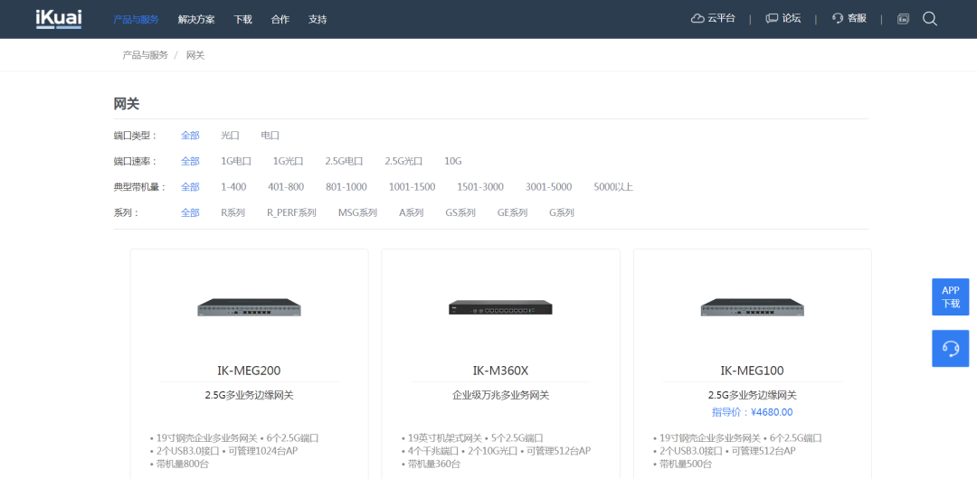The width and height of the screenshot is (977, 479).
Task: Filter series by A系列
Action: pos(412,212)
